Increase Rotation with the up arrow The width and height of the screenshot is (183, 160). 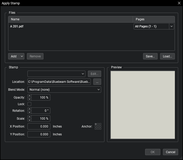click(29, 109)
